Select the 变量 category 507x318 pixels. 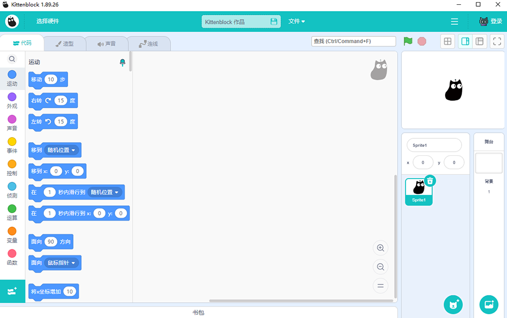12,235
